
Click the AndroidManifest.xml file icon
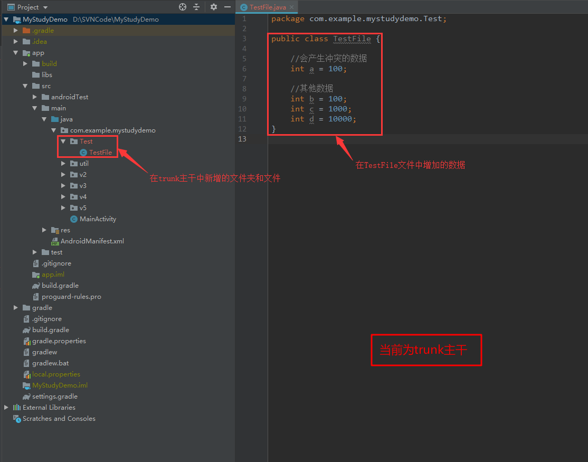tap(55, 241)
